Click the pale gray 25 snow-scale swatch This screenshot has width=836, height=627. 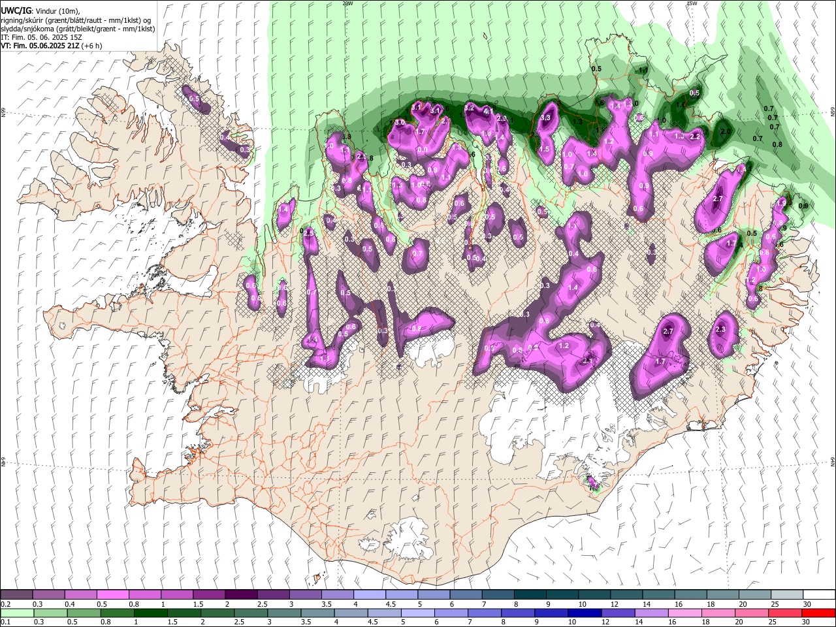786,595
